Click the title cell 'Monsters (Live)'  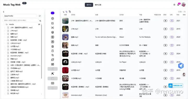(101, 95)
